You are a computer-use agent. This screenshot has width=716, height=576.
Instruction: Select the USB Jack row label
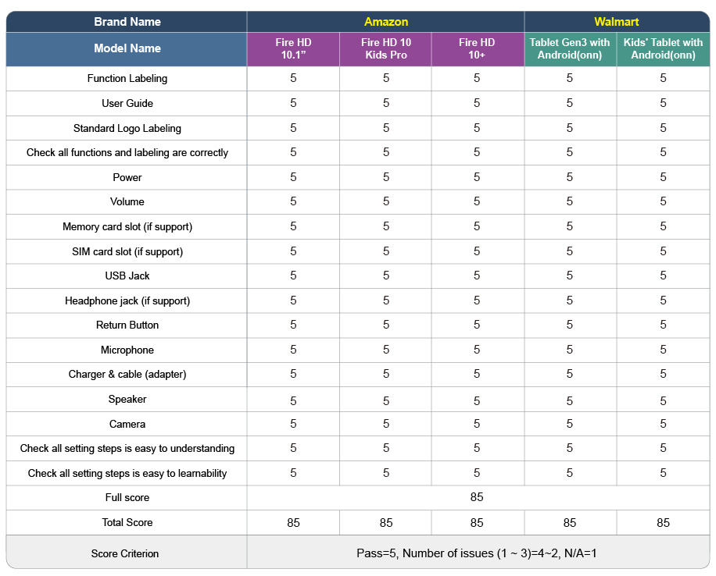point(127,276)
